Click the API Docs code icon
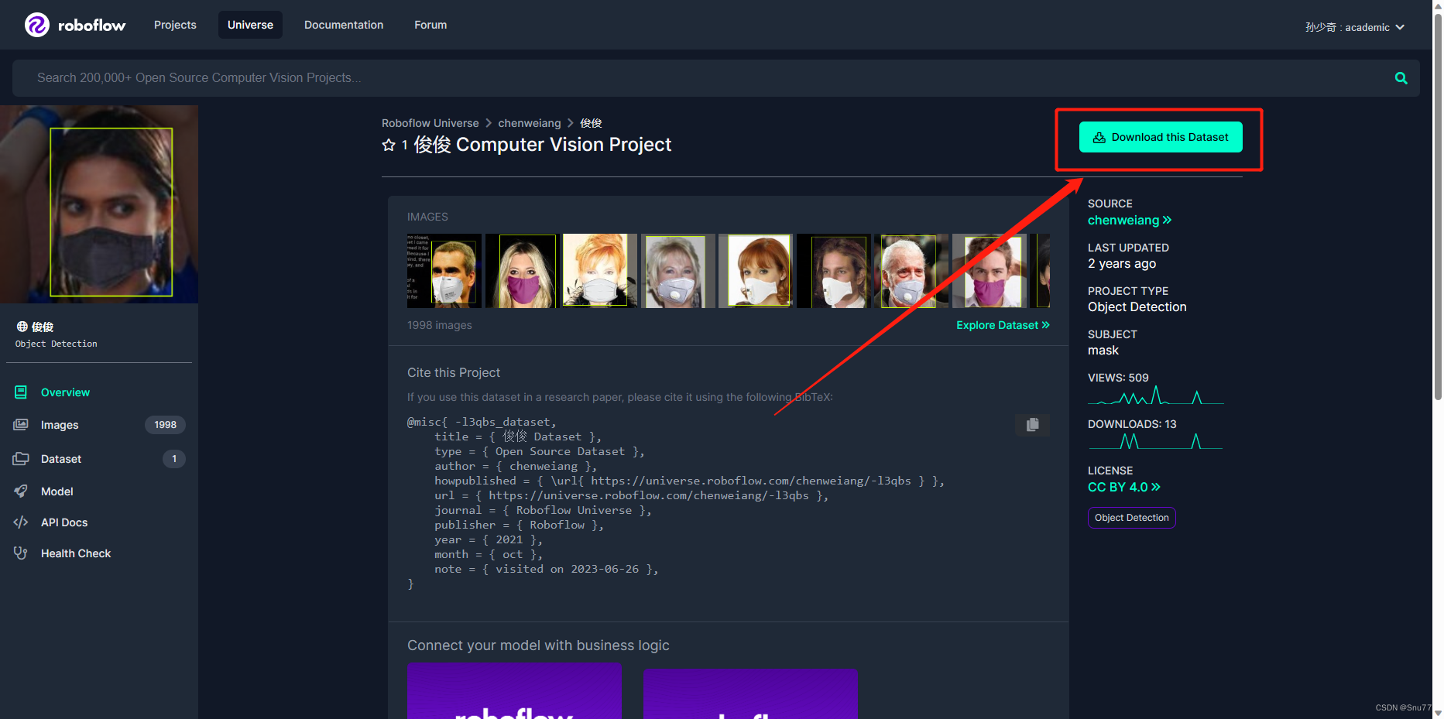This screenshot has width=1444, height=719. coord(21,522)
